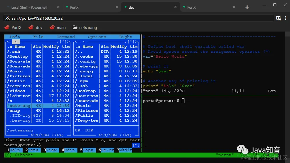Select /.. parent directory in right panel
The height and width of the screenshot is (163, 290).
pyautogui.click(x=106, y=52)
